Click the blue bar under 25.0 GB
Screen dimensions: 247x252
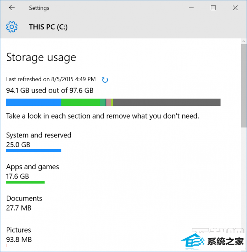click(x=33, y=150)
